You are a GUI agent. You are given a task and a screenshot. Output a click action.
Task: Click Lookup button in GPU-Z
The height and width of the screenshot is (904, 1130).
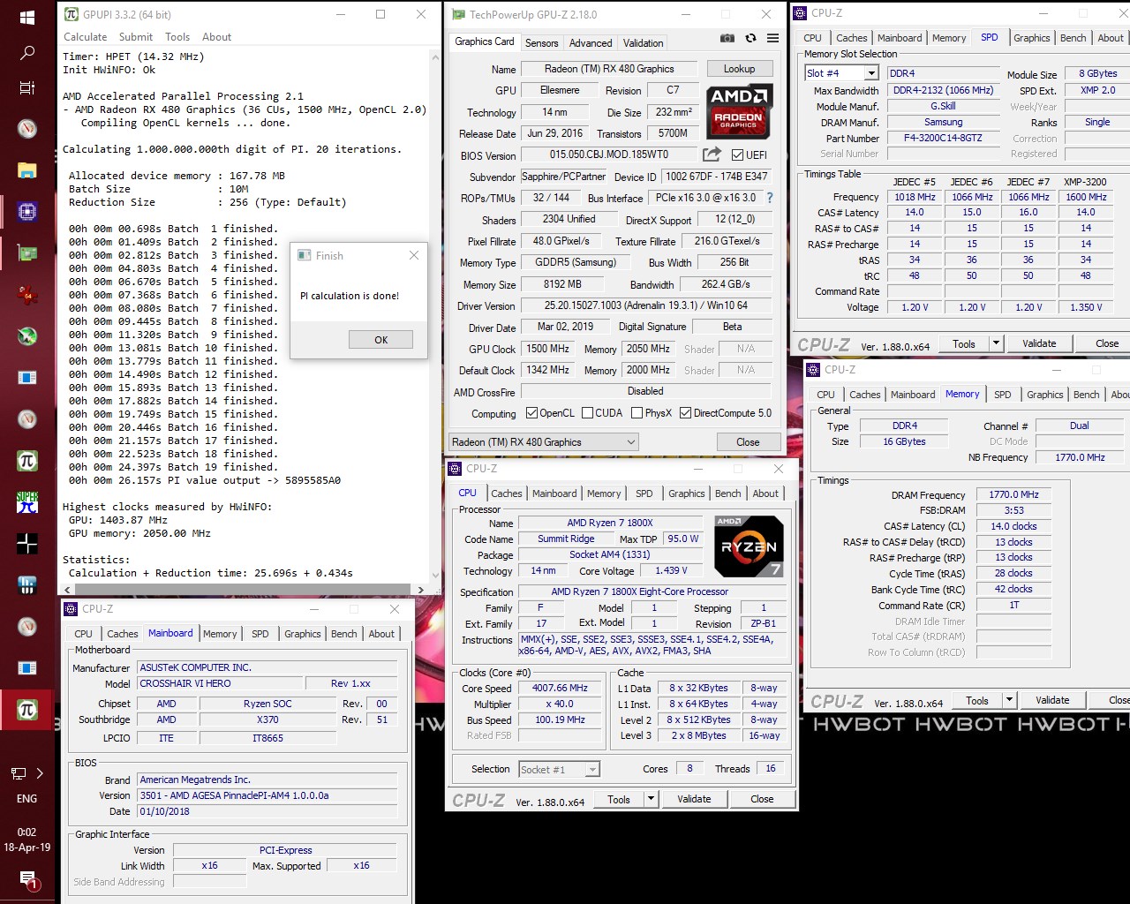739,69
